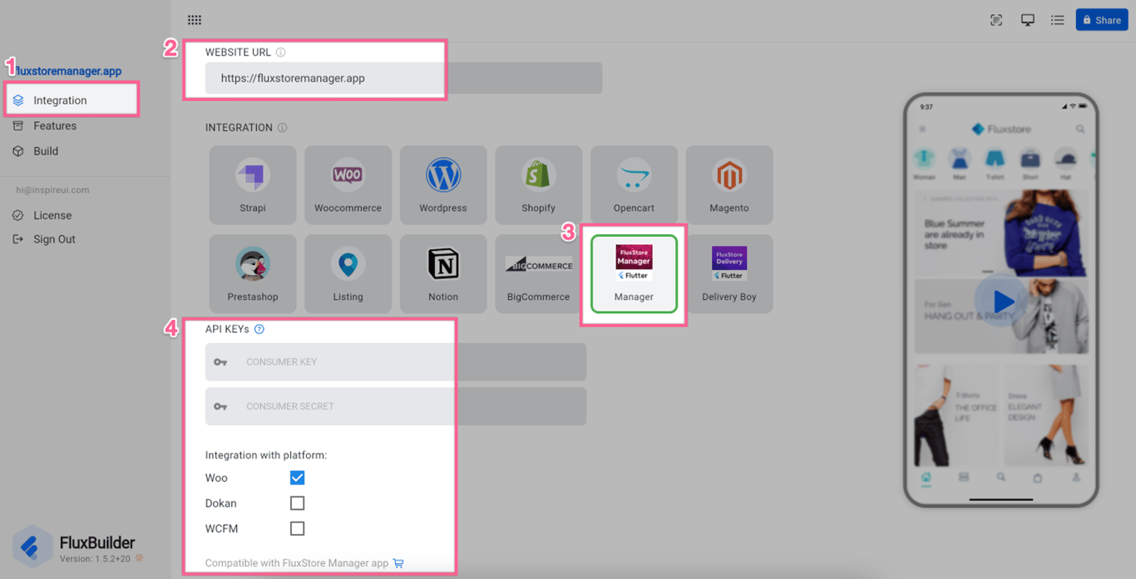The image size is (1136, 579).
Task: Select the FluxStore Manager integration tile
Action: pyautogui.click(x=634, y=274)
